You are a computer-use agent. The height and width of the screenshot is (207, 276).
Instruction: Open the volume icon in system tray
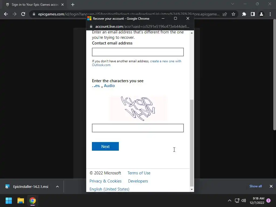244,201
